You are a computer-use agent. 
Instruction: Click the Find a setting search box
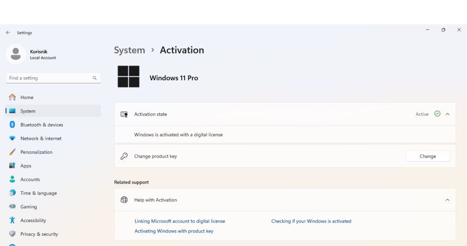click(48, 78)
